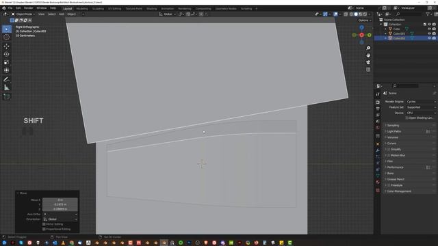Hide Cube.002 in viewport via eye icon
438x246 pixels.
pyautogui.click(x=429, y=38)
